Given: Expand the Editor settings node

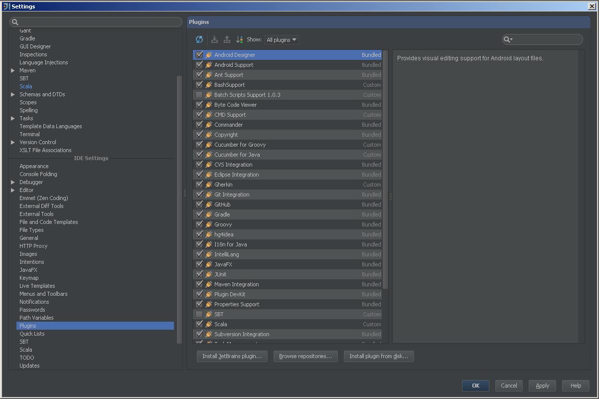Looking at the screenshot, I should point(13,190).
